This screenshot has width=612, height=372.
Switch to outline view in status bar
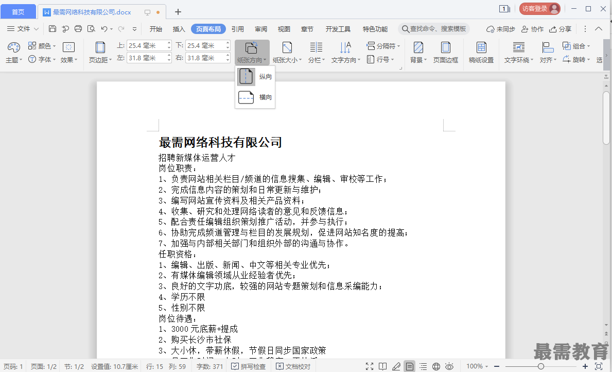coord(423,366)
